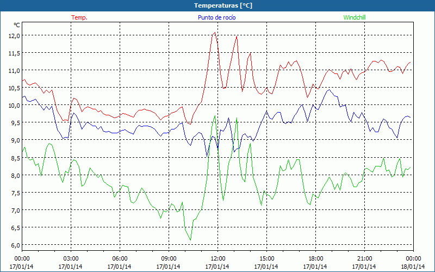Click the '°C' unit label on axis
The height and width of the screenshot is (272, 435).
(17, 25)
